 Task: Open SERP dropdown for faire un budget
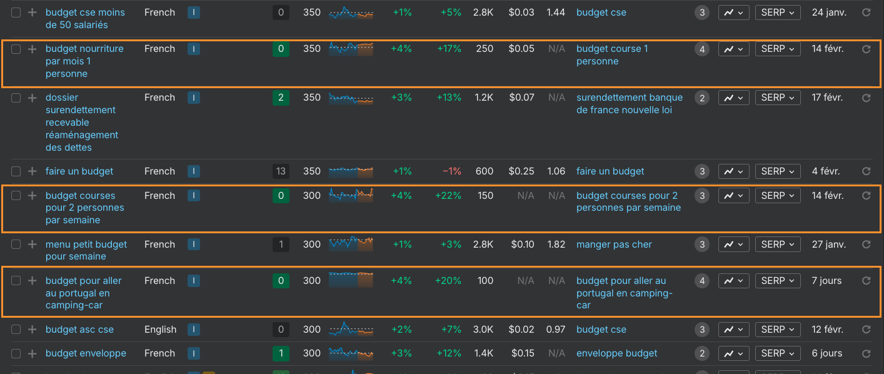click(777, 171)
